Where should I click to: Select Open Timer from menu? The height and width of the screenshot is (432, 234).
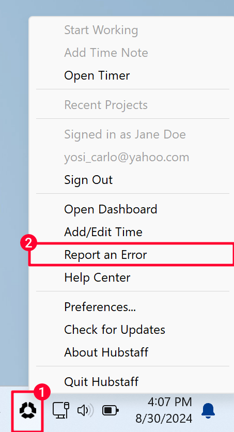coord(97,75)
